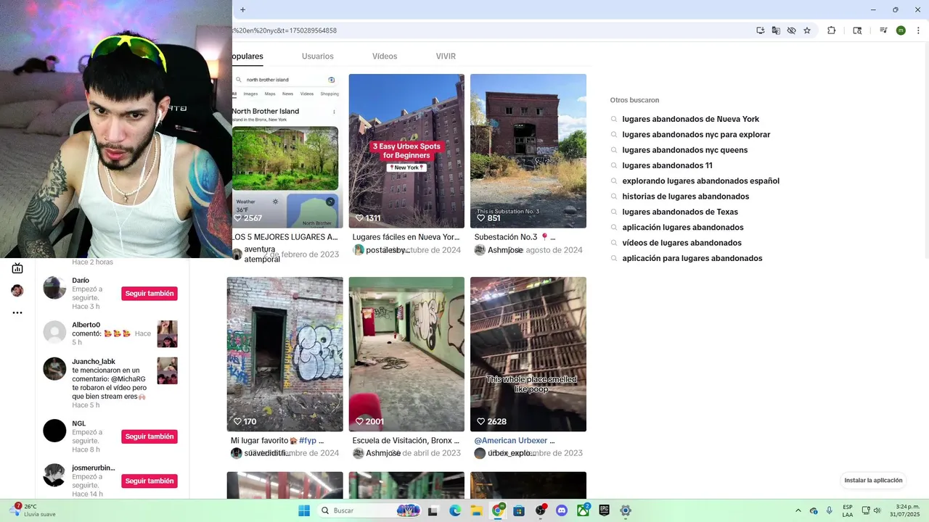This screenshot has height=522, width=929.
Task: Switch to the Vídeos tab
Action: pyautogui.click(x=385, y=57)
